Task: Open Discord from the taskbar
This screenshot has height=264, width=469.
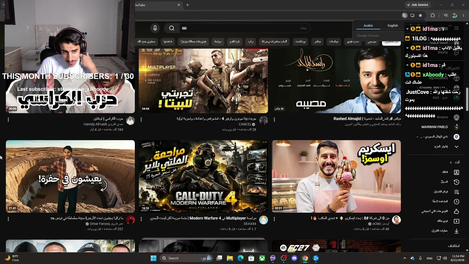Action: click(294, 258)
